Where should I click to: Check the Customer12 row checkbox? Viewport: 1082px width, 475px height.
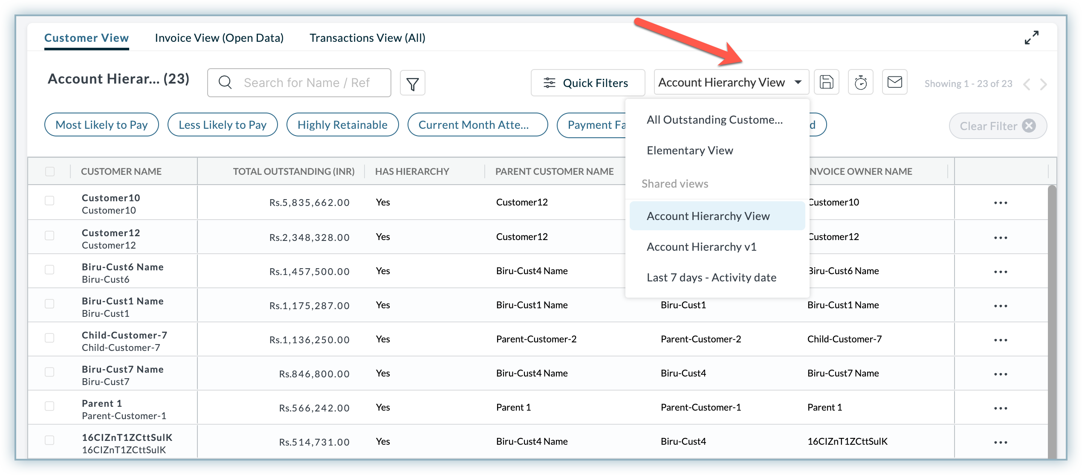pyautogui.click(x=49, y=235)
